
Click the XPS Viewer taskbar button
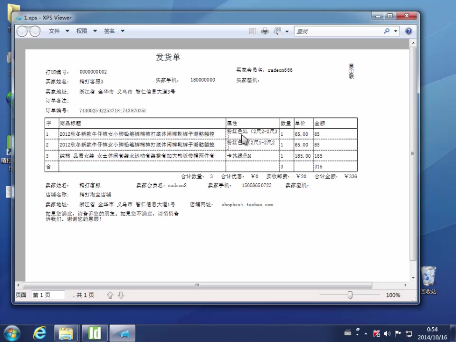tap(123, 333)
